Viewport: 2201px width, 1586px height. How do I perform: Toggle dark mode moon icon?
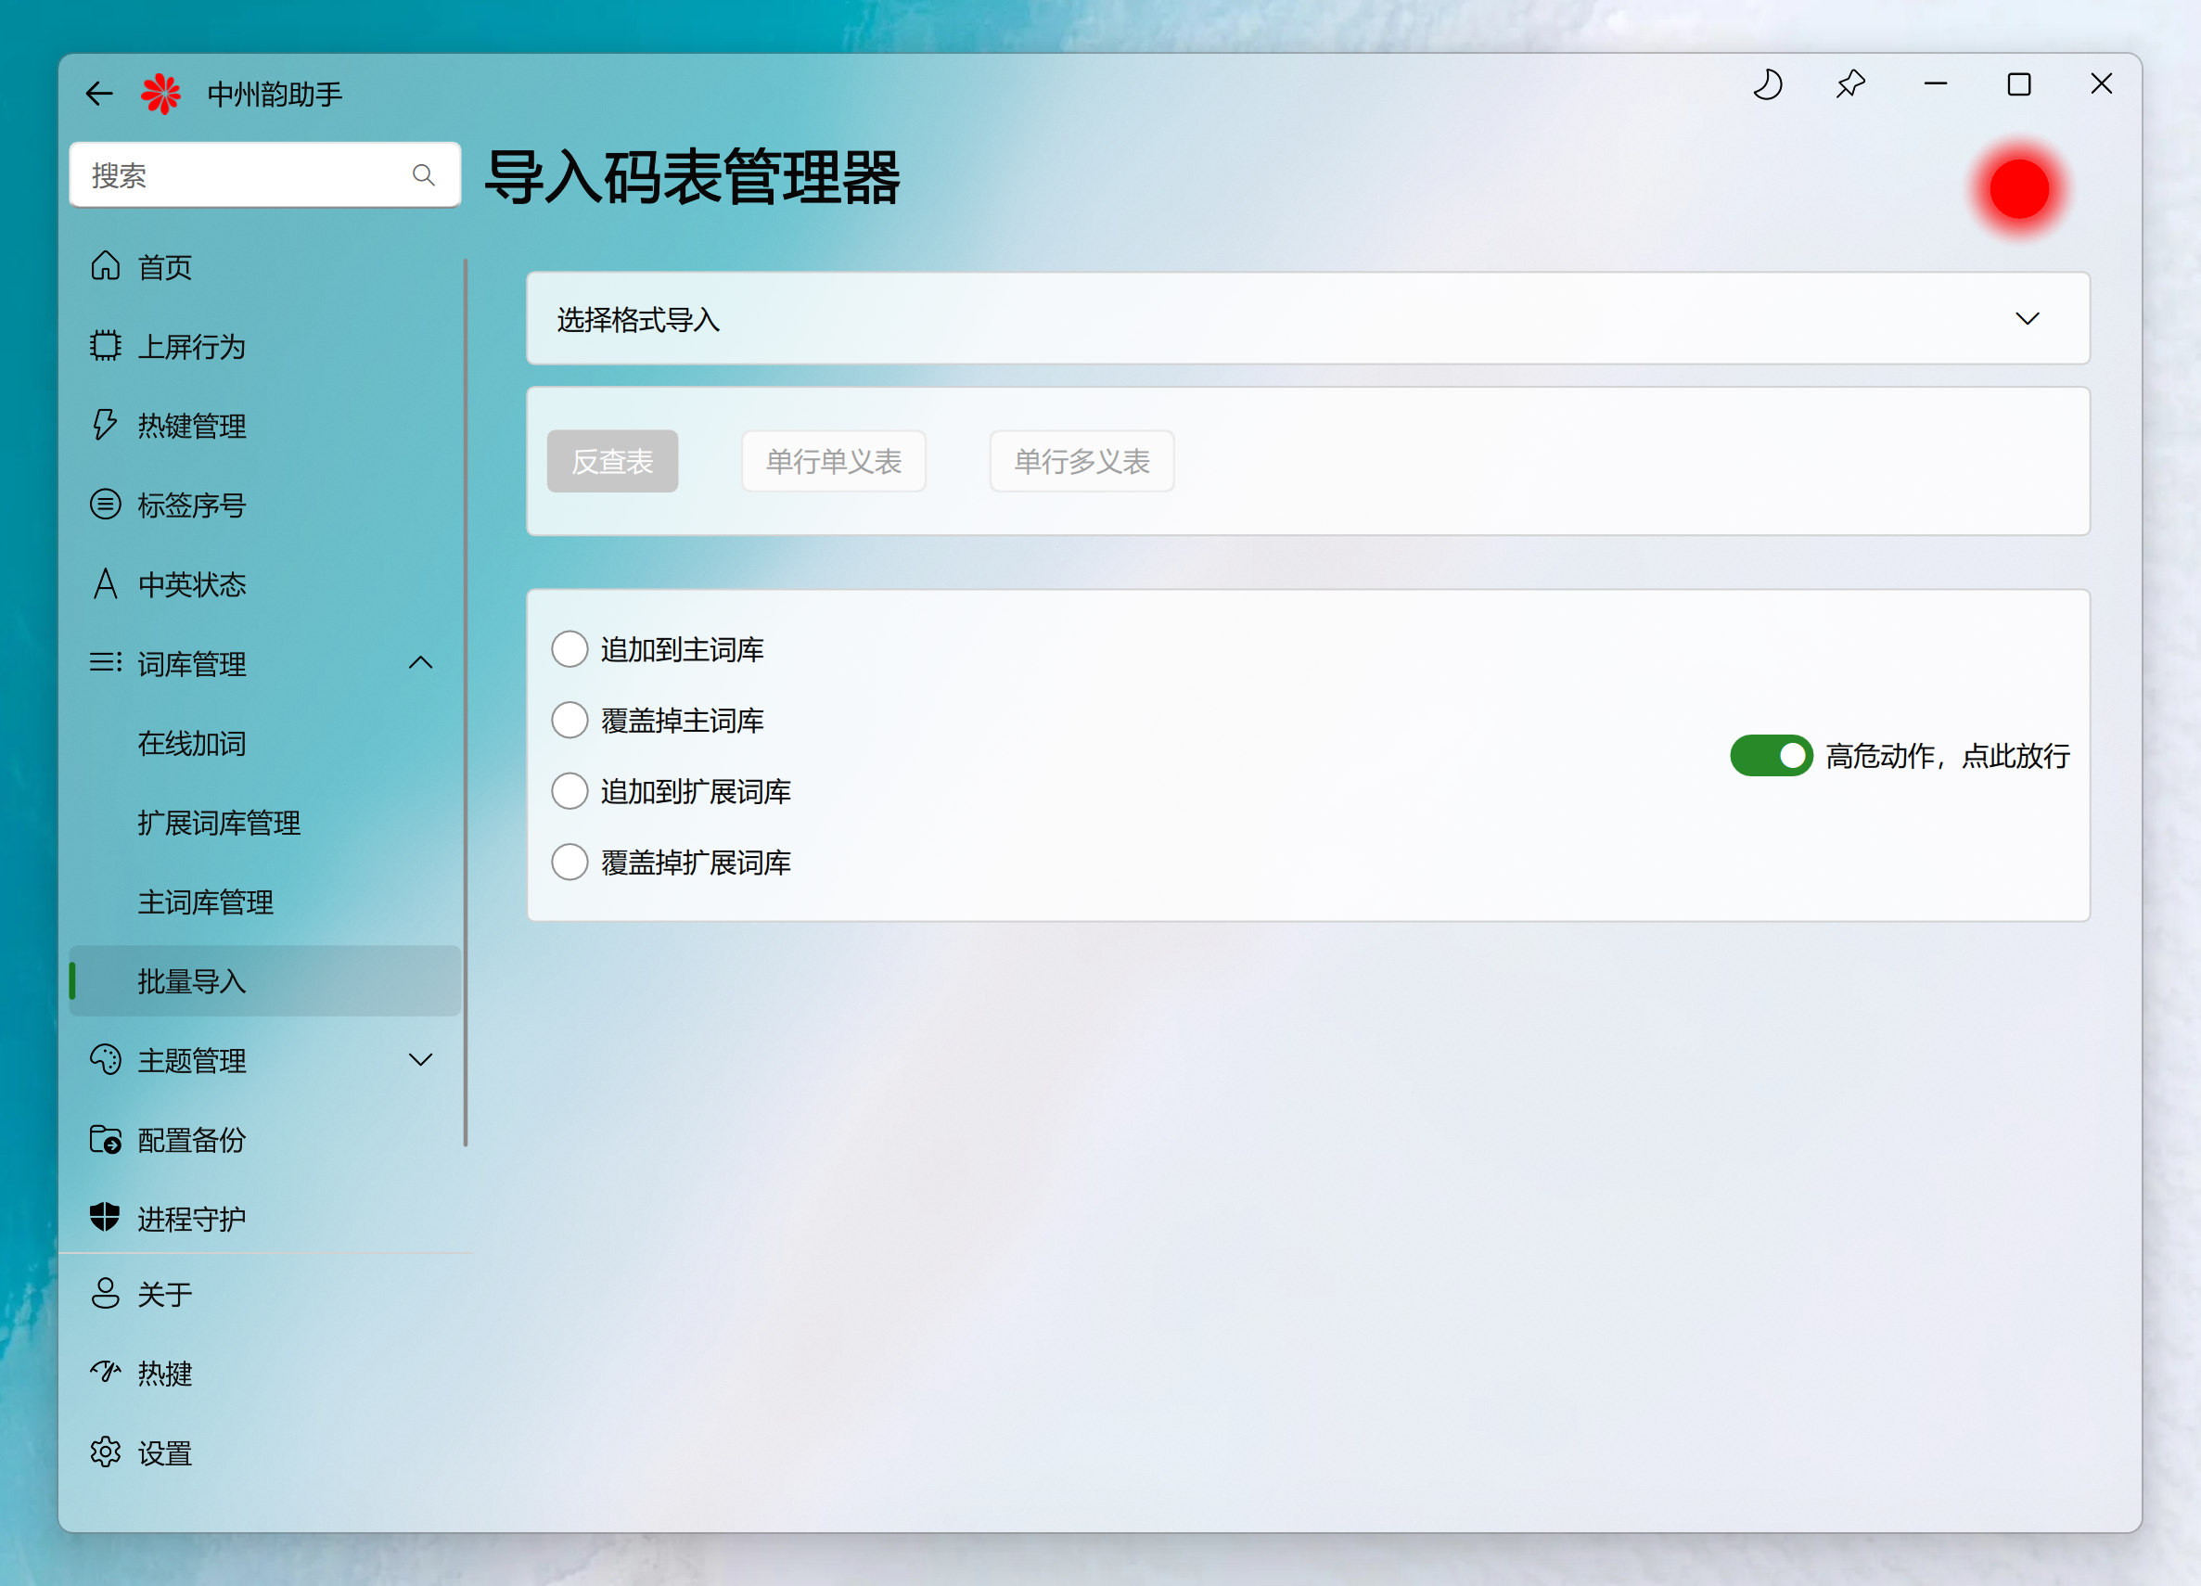1767,84
